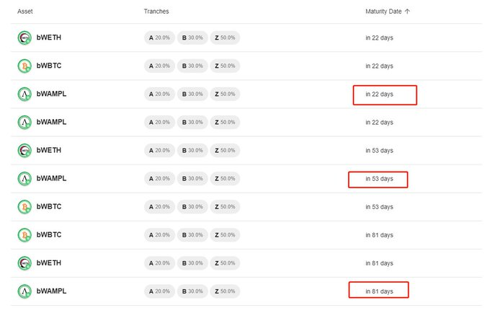
Task: Click the bWAMPL token icon in the 81-day row
Action: (24, 291)
